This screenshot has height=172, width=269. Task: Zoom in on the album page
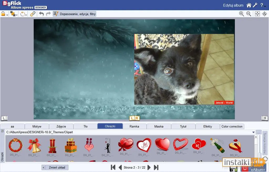pos(242,14)
